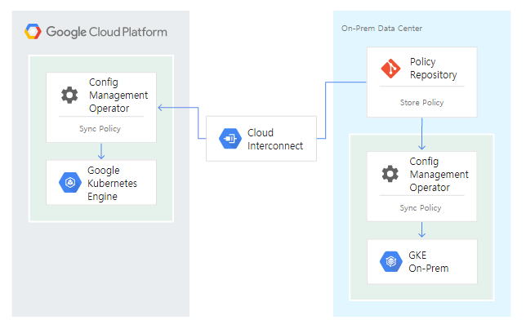Click "Config Management Operator" text in on-prem box

tap(439, 175)
